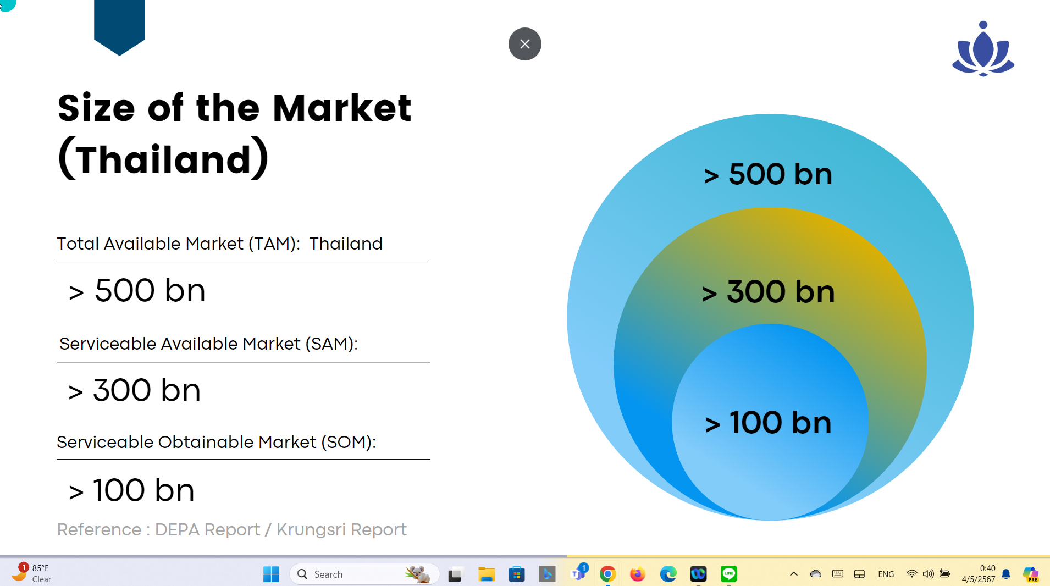Screen dimensions: 1050x586
Task: Open Wi-Fi network settings icon
Action: pos(911,574)
